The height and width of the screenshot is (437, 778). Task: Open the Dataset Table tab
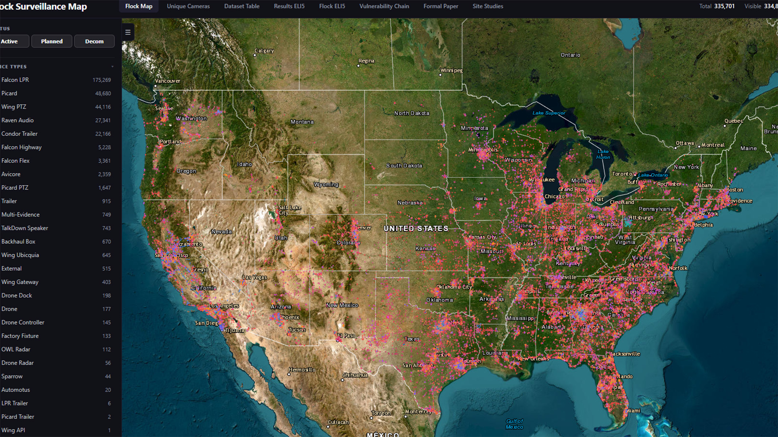[x=242, y=6]
